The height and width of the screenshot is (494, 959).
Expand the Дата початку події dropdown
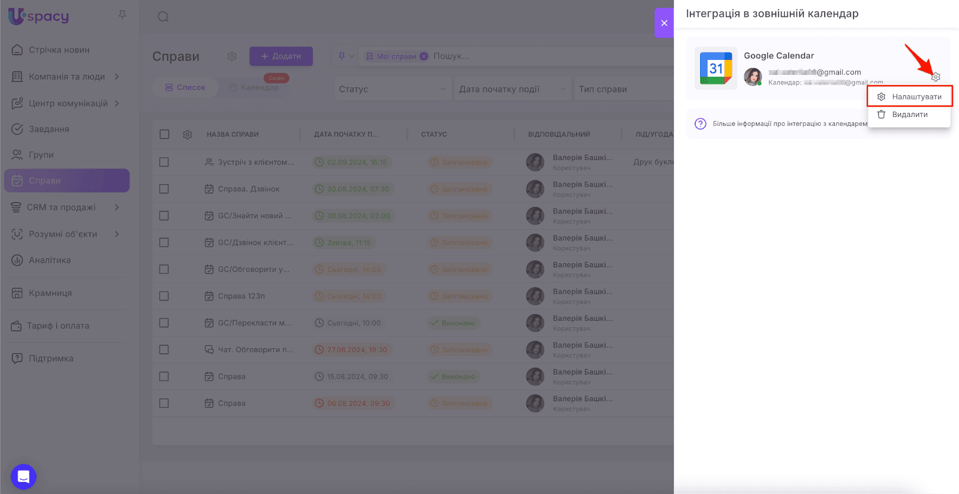point(511,89)
